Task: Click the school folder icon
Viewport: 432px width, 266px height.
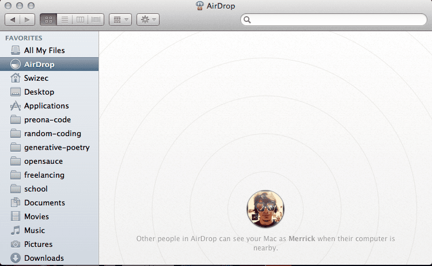Action: tap(16, 189)
